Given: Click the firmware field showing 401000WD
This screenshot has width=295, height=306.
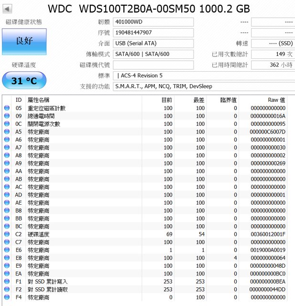Looking at the screenshot, I should (153, 22).
